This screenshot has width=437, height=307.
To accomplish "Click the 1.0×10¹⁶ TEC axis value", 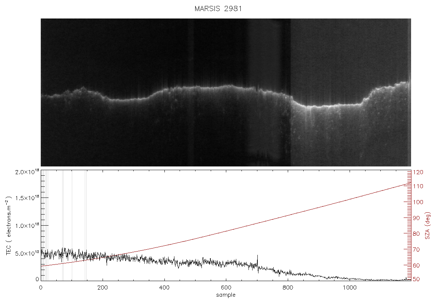I will coord(27,226).
